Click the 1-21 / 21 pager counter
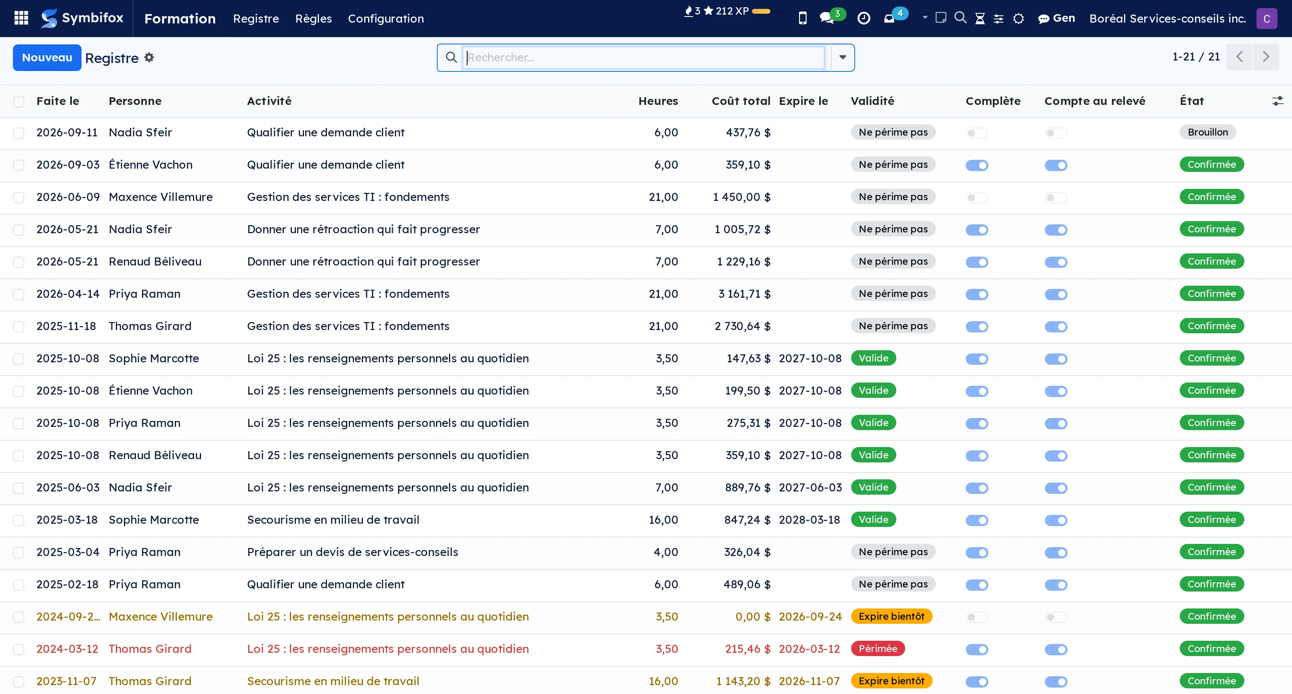 click(x=1196, y=56)
